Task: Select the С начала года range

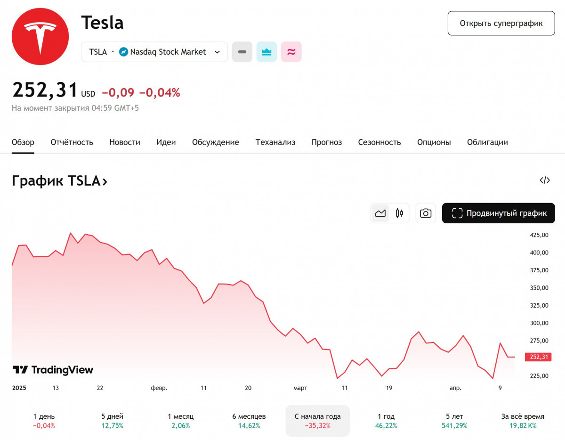Action: coord(318,421)
